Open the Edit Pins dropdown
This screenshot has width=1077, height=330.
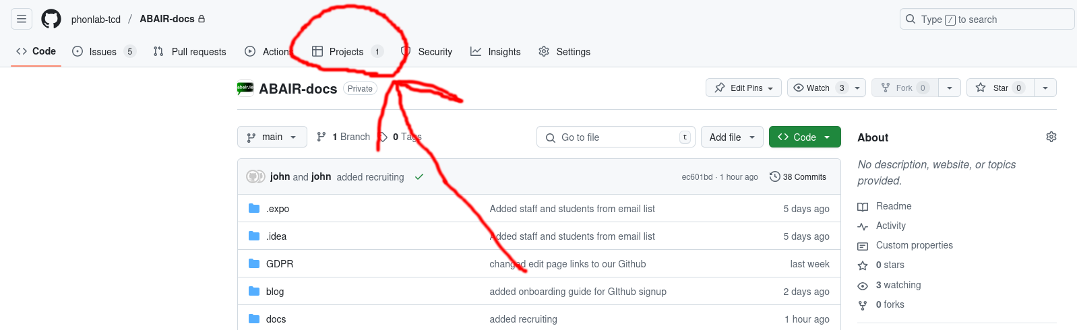coord(743,88)
